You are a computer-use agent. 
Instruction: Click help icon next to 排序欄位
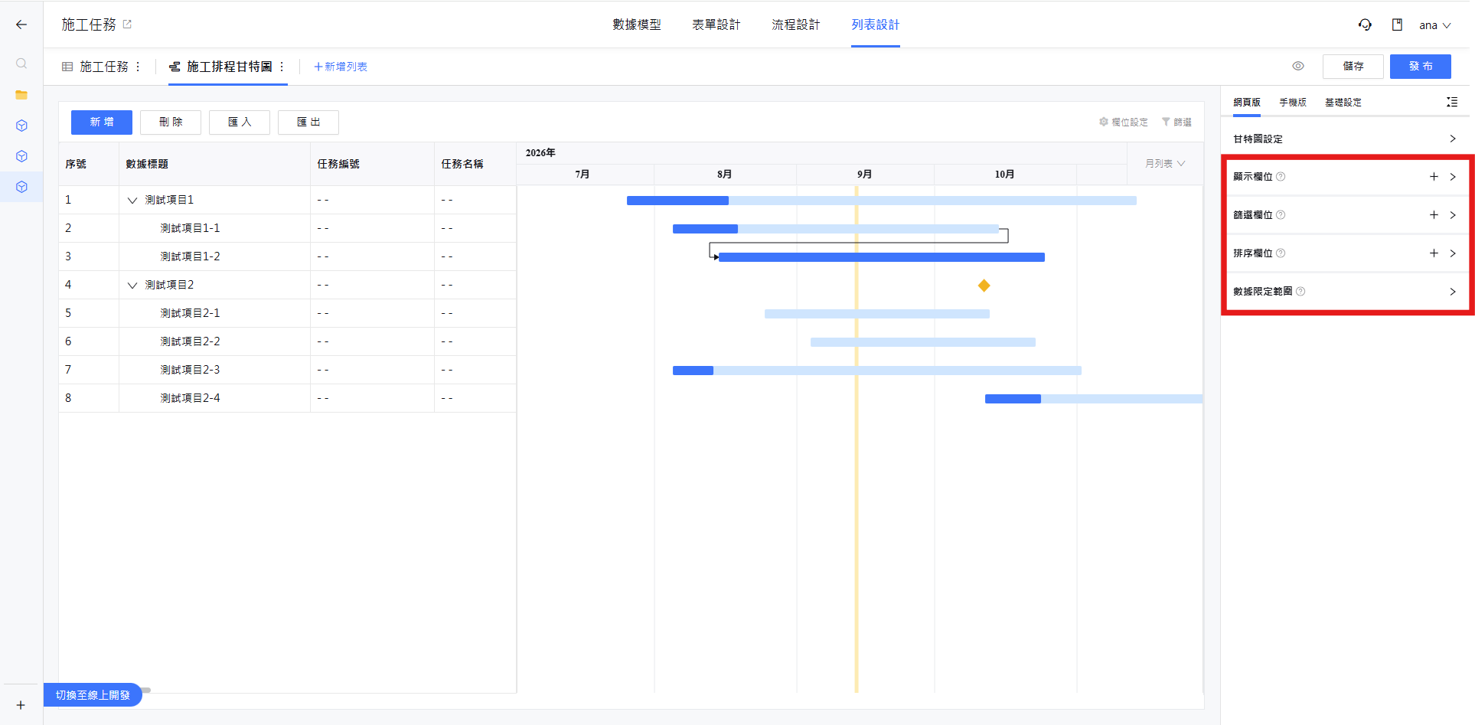coord(1281,253)
